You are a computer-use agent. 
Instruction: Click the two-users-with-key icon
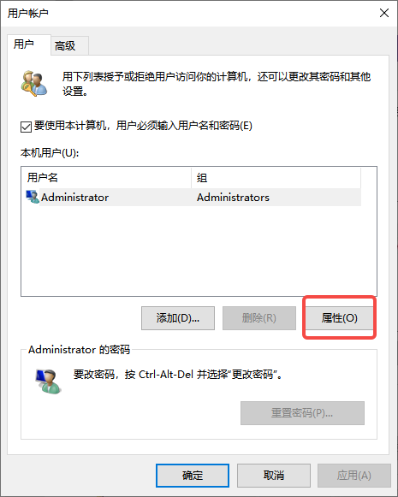[x=34, y=84]
